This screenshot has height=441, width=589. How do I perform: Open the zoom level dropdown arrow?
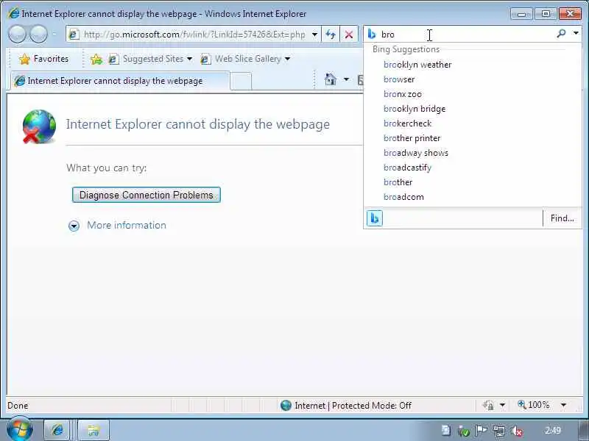pyautogui.click(x=563, y=405)
